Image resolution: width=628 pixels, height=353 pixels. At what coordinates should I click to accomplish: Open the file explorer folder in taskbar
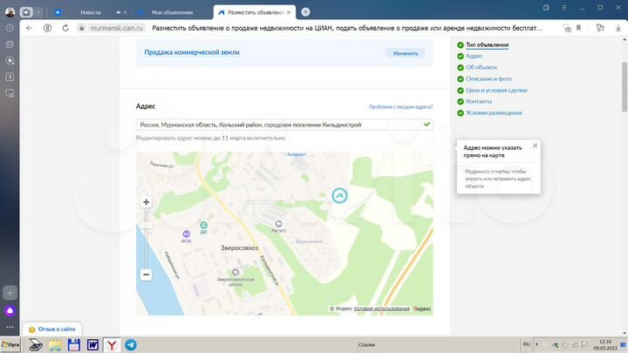click(x=55, y=344)
